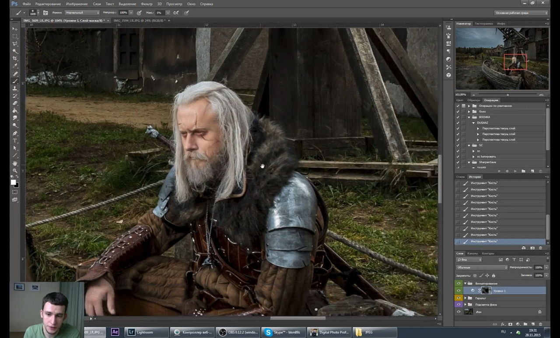
Task: Click the add layer mask icon
Action: click(x=510, y=324)
